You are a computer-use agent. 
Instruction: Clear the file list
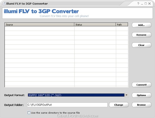point(141,45)
